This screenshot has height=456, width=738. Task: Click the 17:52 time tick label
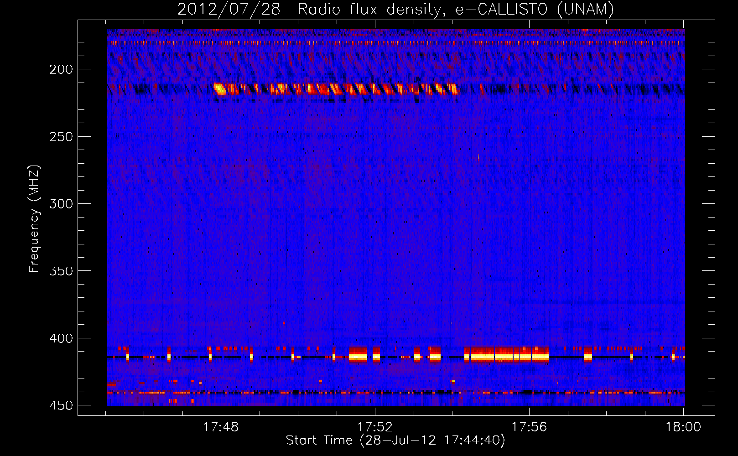375,427
